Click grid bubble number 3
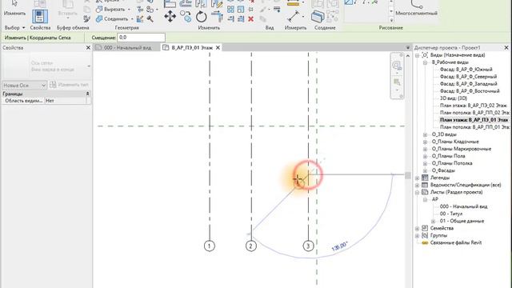This screenshot has height=288, width=512. [x=308, y=246]
